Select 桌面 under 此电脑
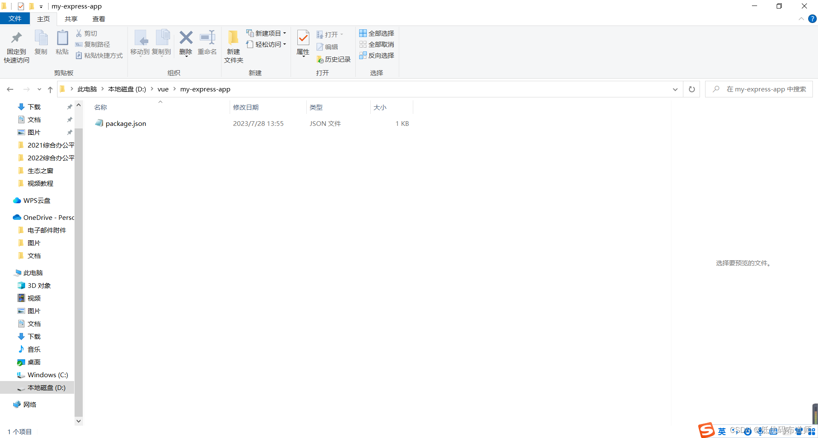818x438 pixels. pos(34,362)
